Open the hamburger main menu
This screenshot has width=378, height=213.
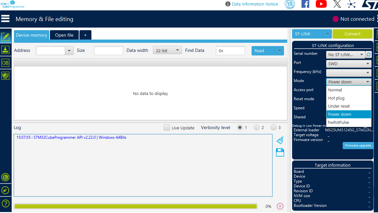coord(5,19)
